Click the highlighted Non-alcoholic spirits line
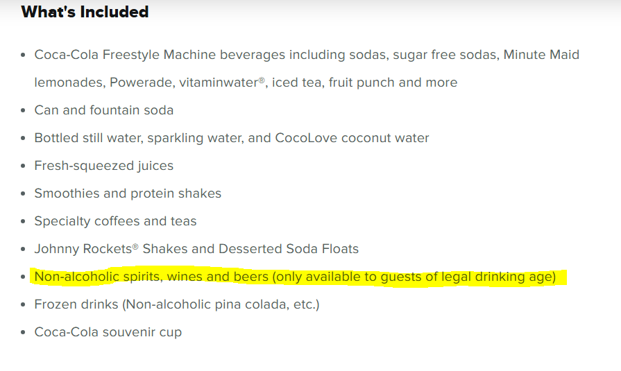621x371 pixels. pyautogui.click(x=295, y=277)
